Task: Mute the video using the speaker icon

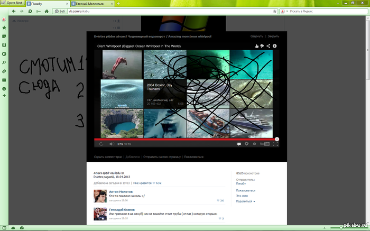Action: click(x=112, y=144)
